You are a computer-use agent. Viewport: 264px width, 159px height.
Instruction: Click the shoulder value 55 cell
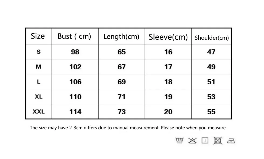(x=211, y=111)
